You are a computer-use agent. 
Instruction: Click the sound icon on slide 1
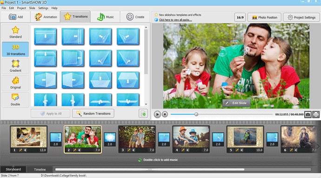point(25,150)
